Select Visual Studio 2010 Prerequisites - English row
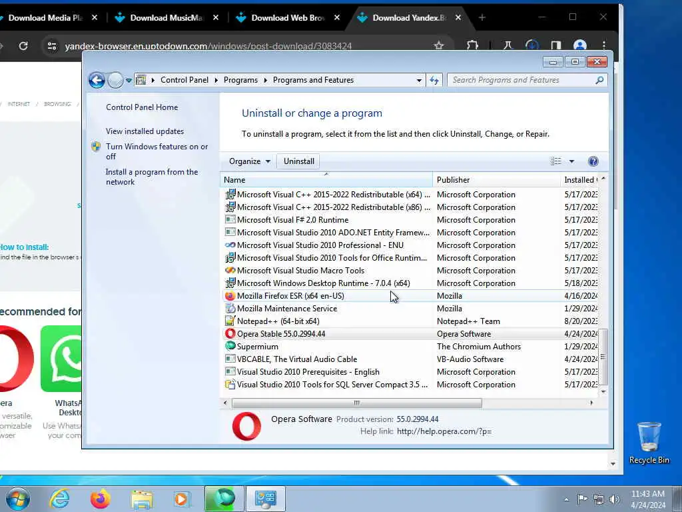 (x=410, y=372)
